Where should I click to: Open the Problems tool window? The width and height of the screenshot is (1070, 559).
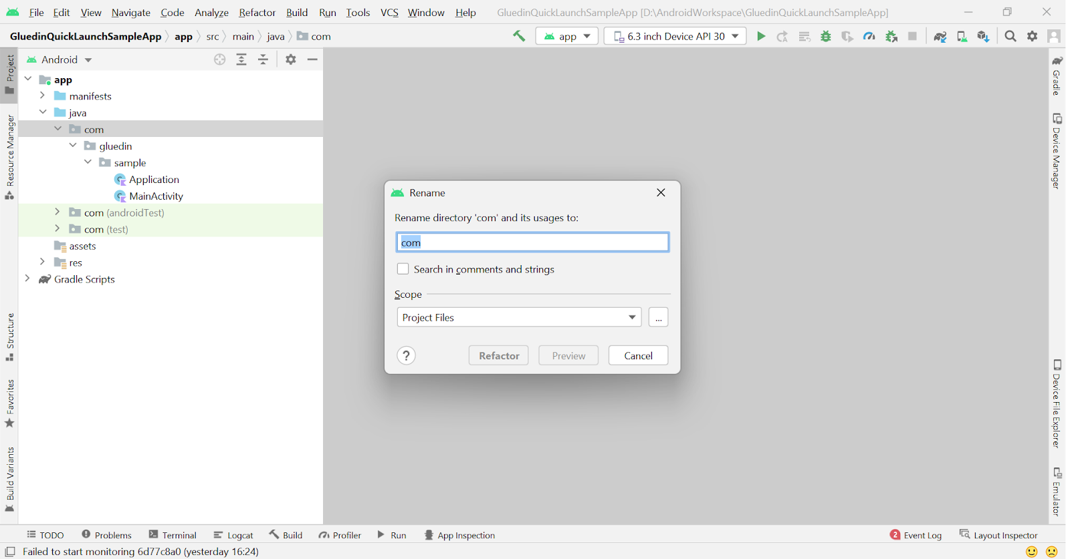106,535
